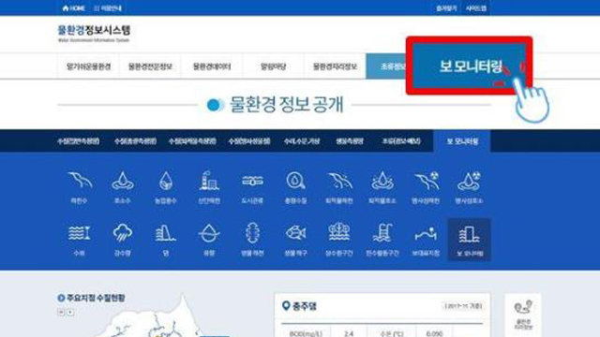Select the 방사성하천 radioactive river icon
600x337 pixels.
[x=426, y=187]
